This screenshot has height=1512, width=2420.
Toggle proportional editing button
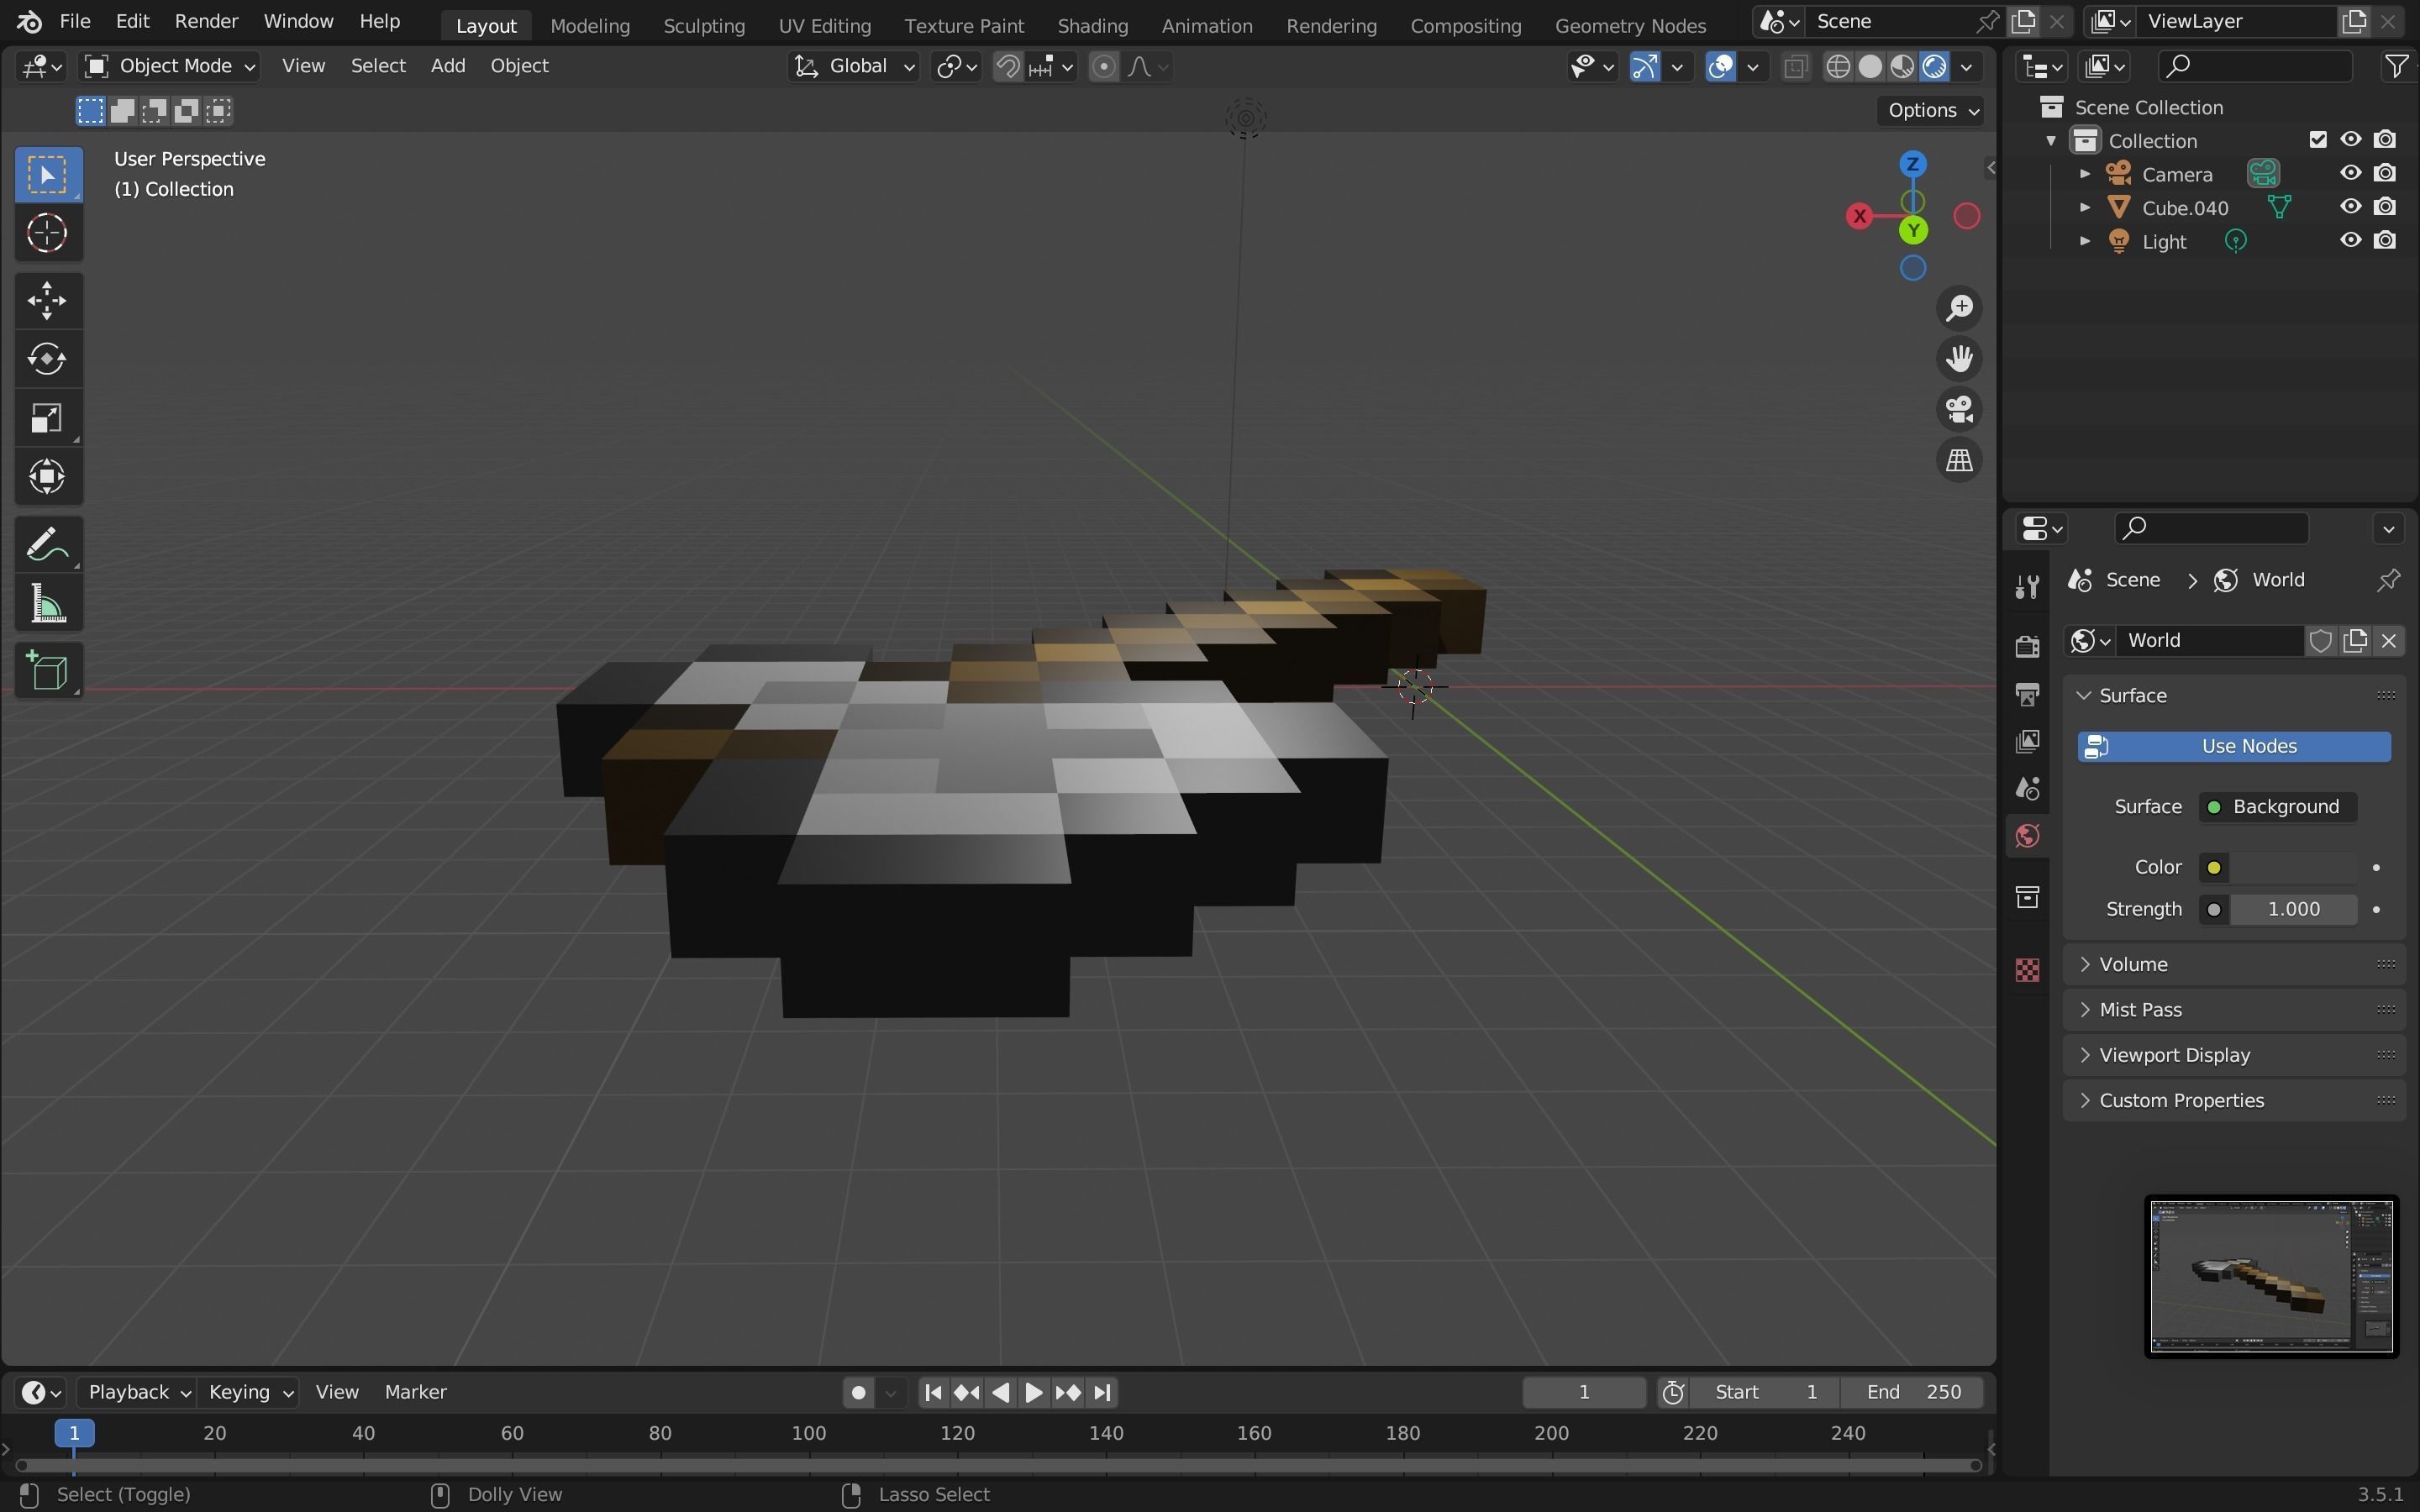(1103, 66)
